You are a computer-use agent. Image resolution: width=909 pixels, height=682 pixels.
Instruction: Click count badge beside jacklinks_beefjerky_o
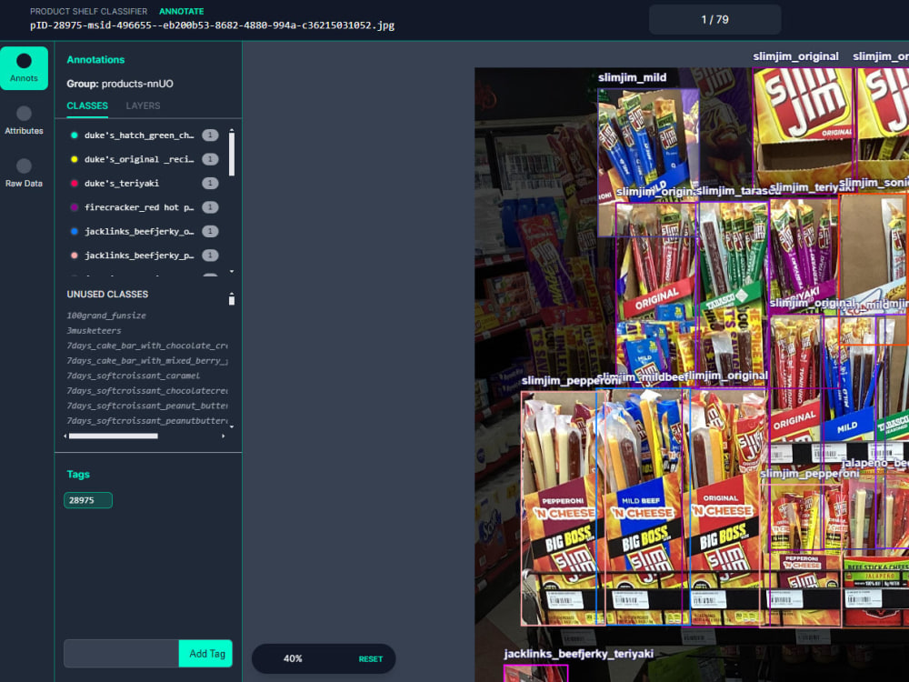click(210, 231)
